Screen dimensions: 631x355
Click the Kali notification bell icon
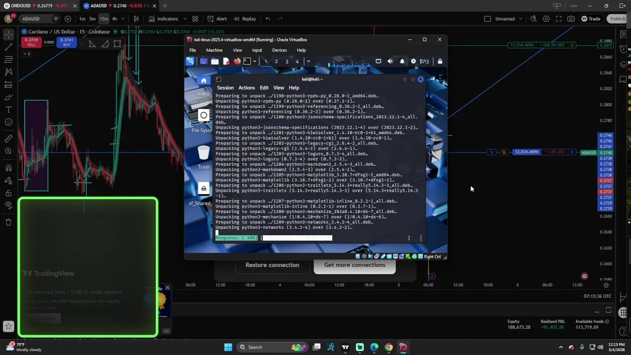click(402, 61)
